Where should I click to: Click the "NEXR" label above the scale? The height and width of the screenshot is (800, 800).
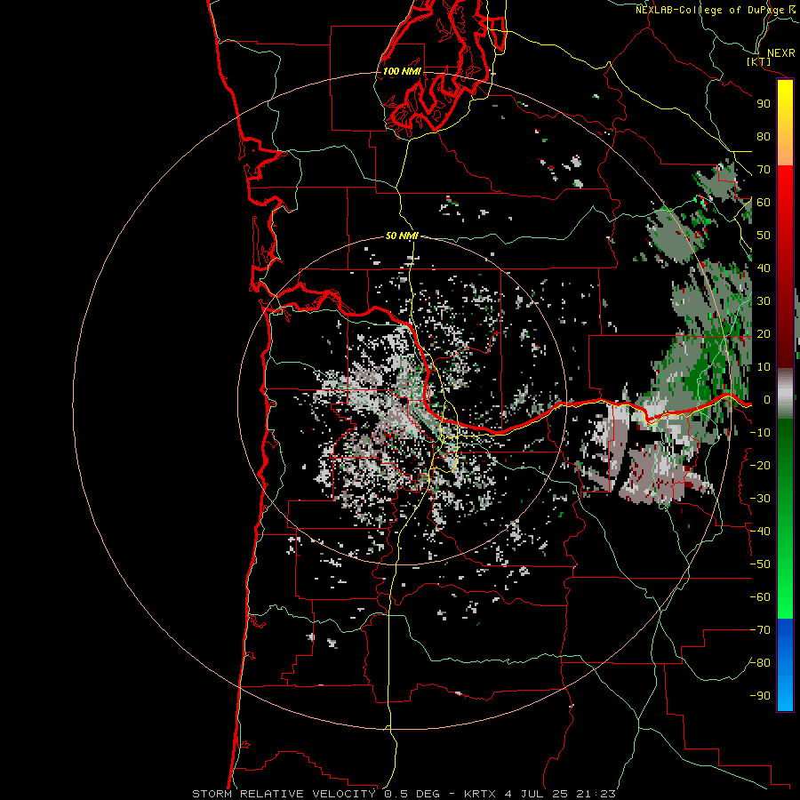point(780,53)
